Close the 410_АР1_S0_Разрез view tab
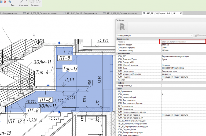Viewport: 206px width, 136px height. click(181, 13)
